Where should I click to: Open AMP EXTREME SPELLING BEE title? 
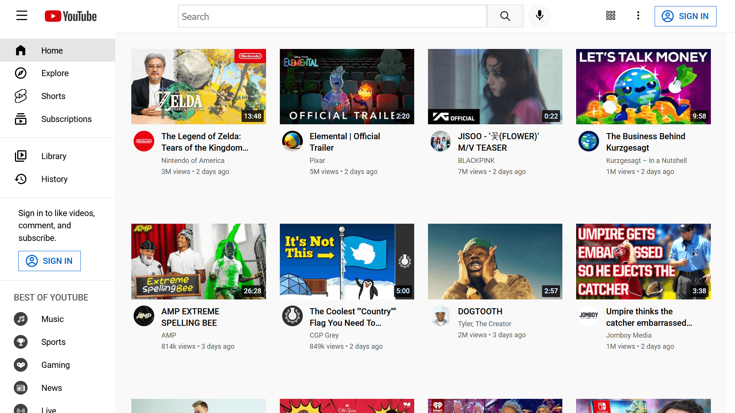(190, 317)
